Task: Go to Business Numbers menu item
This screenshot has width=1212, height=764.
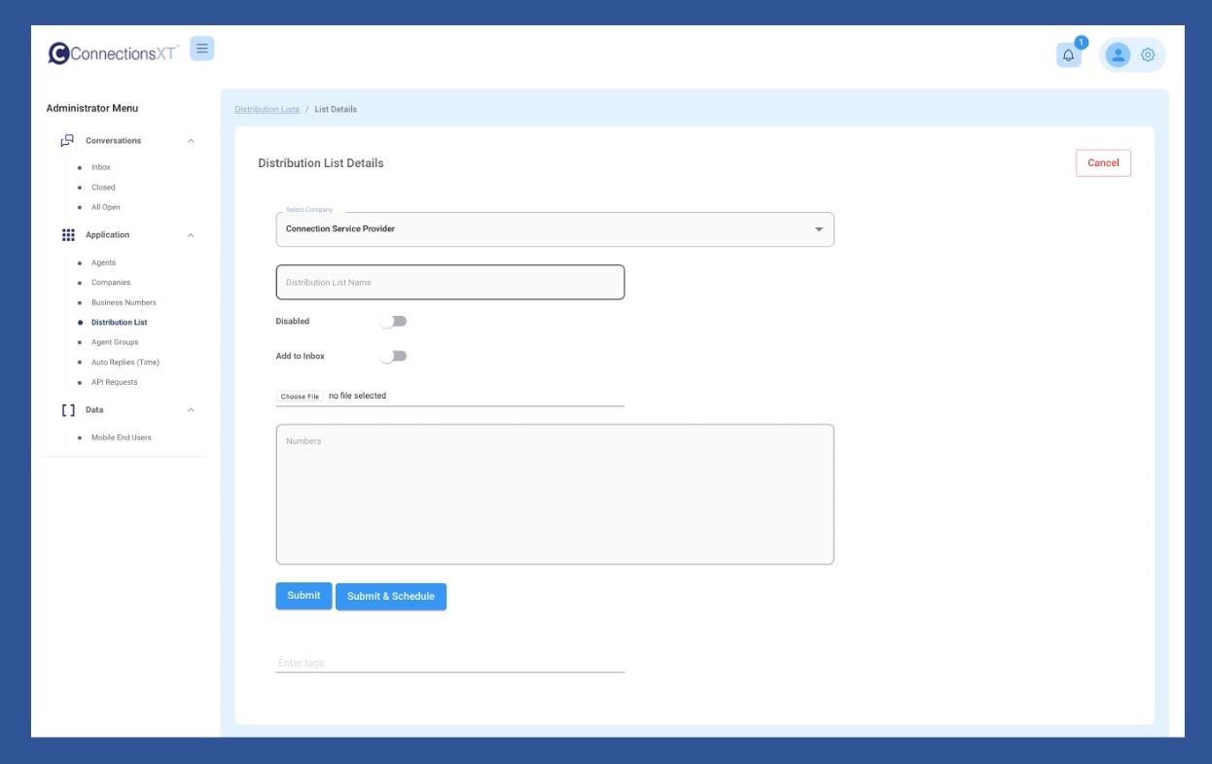Action: click(x=124, y=302)
